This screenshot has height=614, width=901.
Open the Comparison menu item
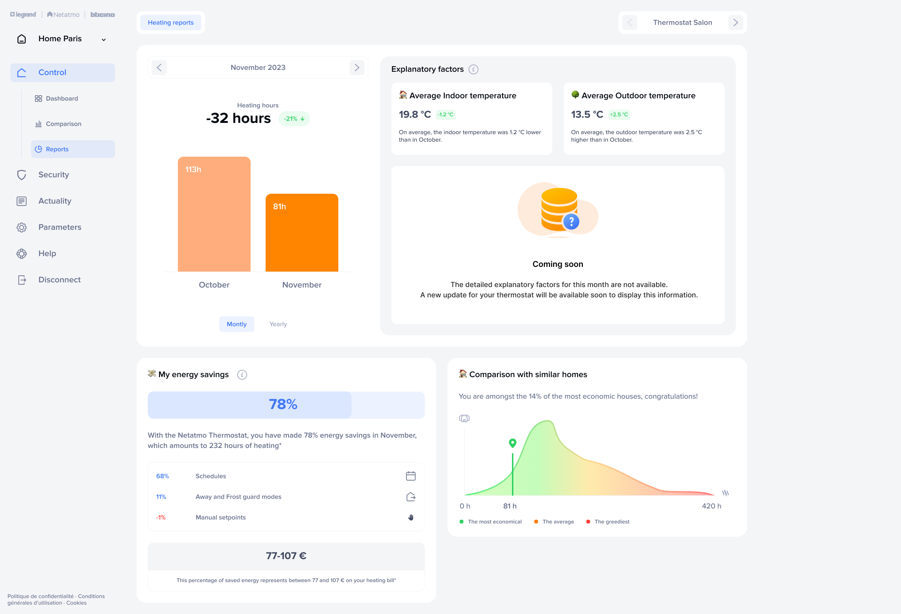63,124
